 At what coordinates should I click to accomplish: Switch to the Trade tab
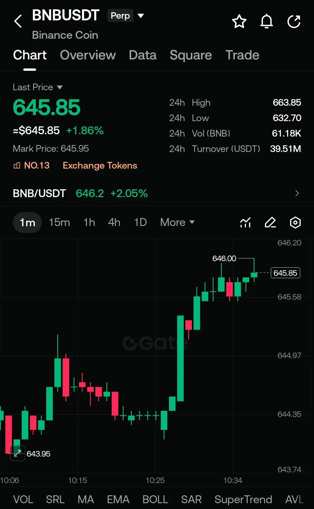coord(242,55)
